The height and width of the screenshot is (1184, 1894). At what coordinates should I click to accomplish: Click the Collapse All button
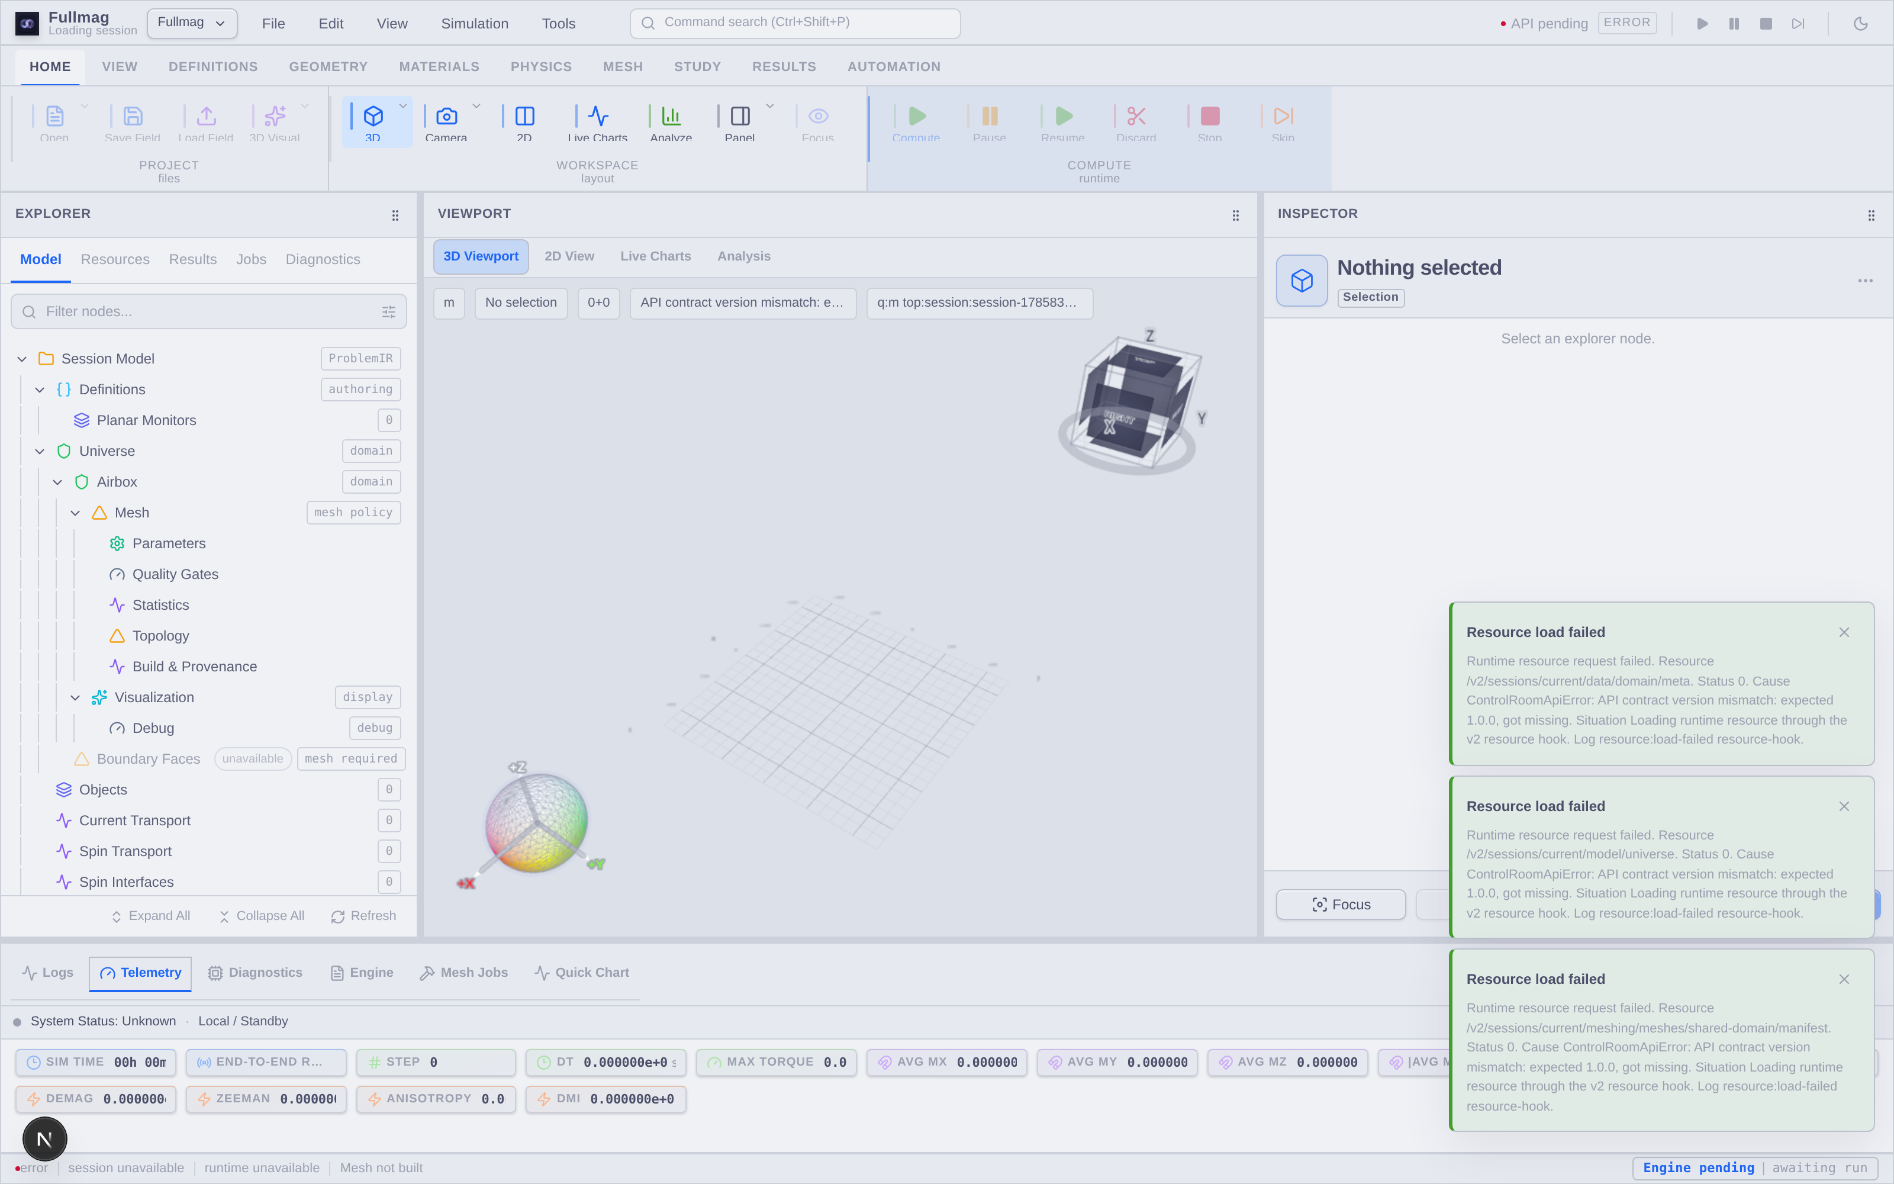click(262, 916)
